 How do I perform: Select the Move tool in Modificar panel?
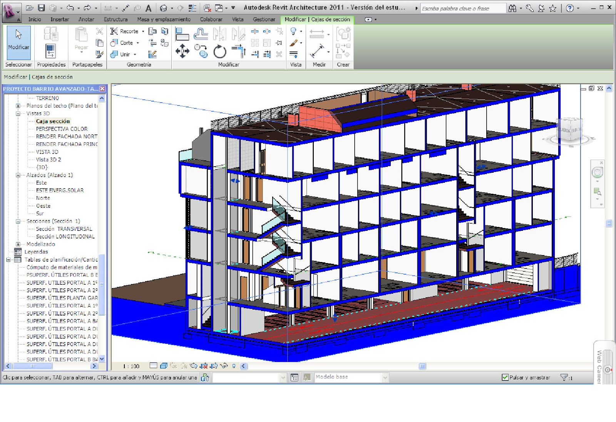pos(183,50)
